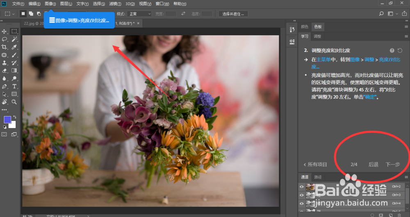The image size is (410, 217).
Task: Open the Channels panel options menu
Action: click(406, 177)
